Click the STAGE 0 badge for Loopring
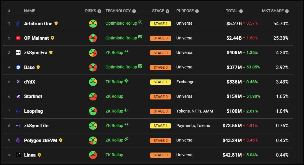Image resolution: width=304 pixels, height=165 pixels. click(160, 111)
